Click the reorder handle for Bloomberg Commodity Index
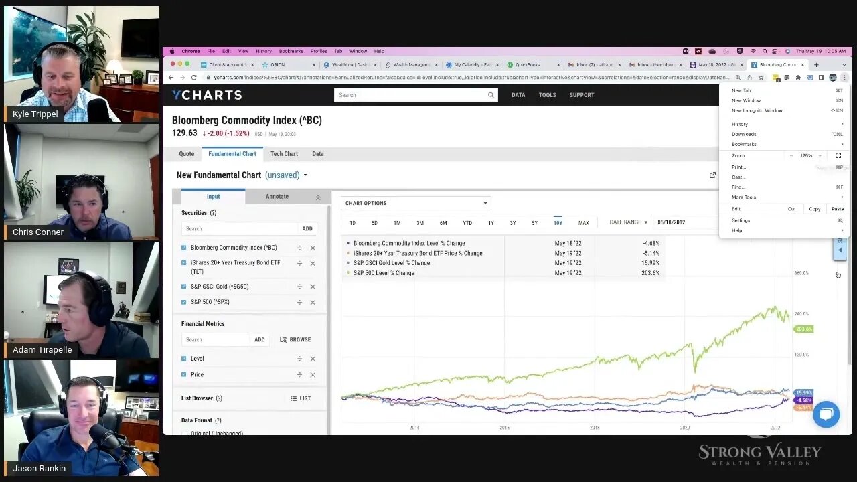857x482 pixels. 299,248
